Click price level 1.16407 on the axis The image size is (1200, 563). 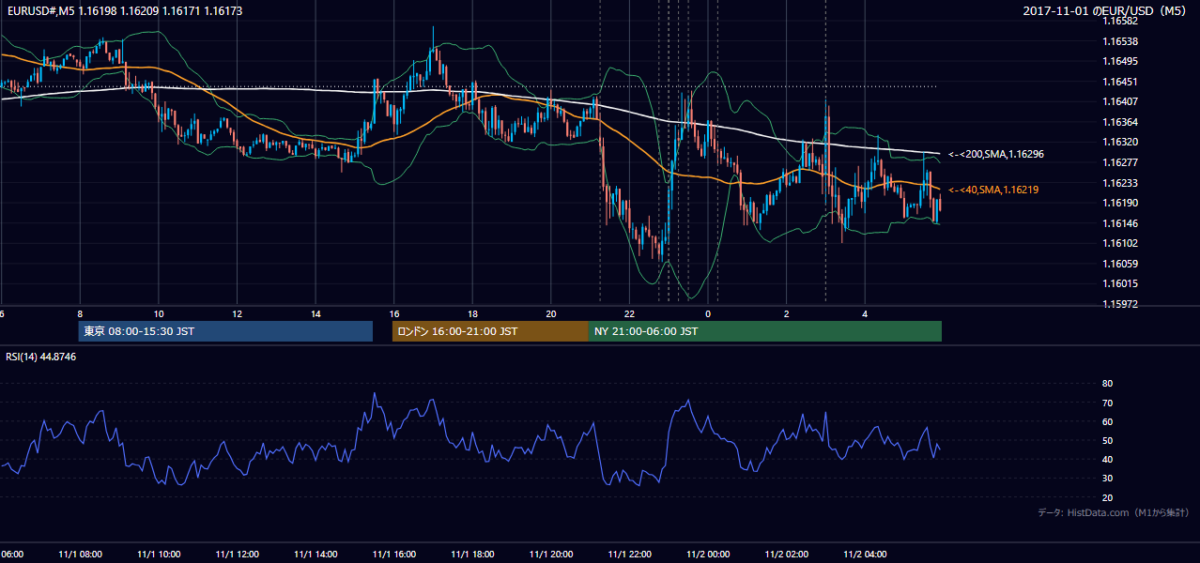coord(1121,101)
